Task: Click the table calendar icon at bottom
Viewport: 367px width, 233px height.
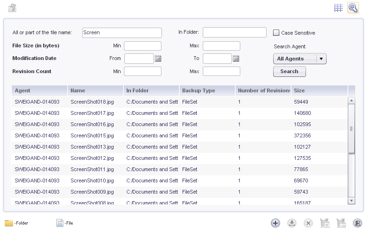Action: (341, 223)
